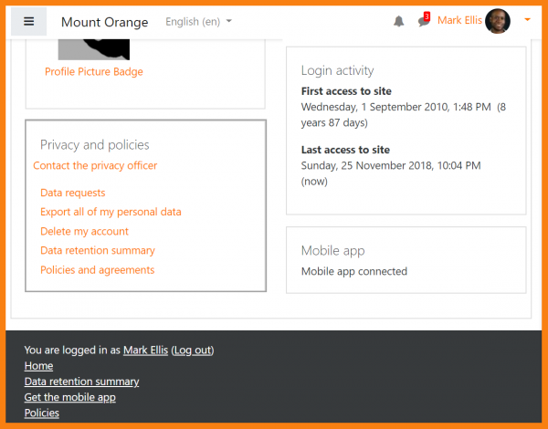Open the notifications bell
Viewport: 548px width, 429px height.
click(399, 21)
